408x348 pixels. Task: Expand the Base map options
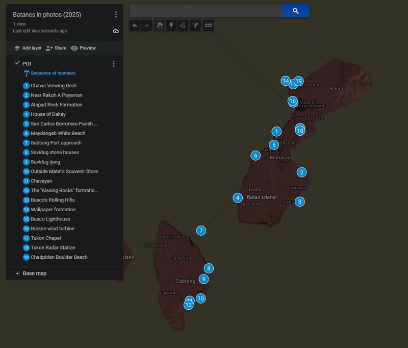point(17,274)
